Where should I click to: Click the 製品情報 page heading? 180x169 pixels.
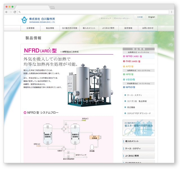tap(33, 38)
